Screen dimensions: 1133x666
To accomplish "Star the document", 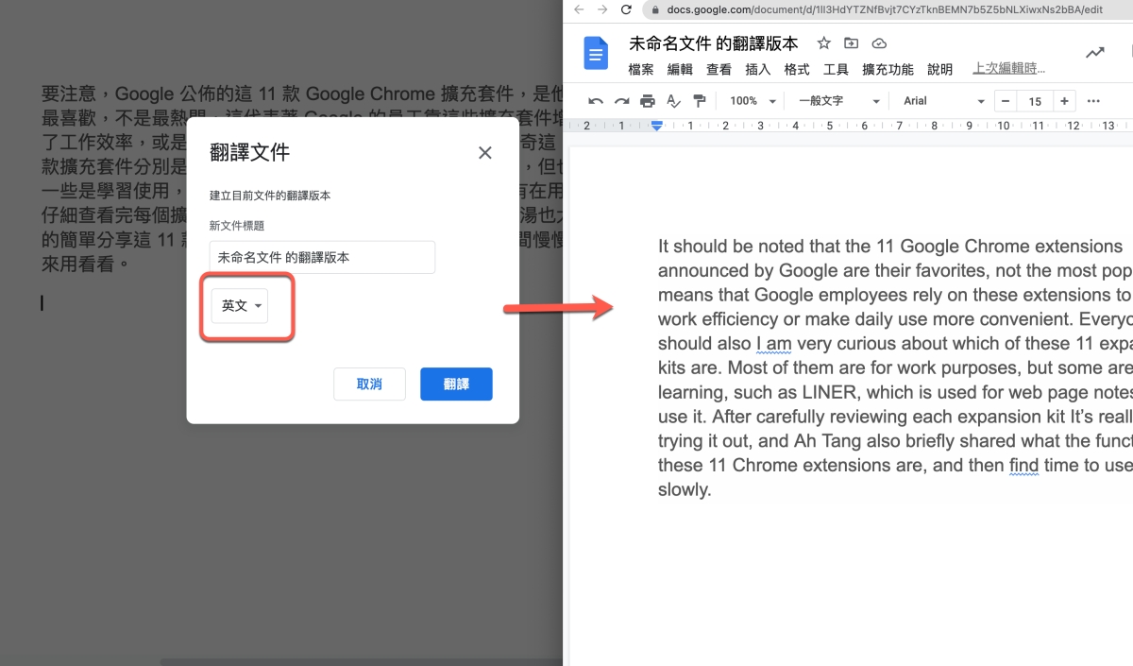I will coord(824,43).
